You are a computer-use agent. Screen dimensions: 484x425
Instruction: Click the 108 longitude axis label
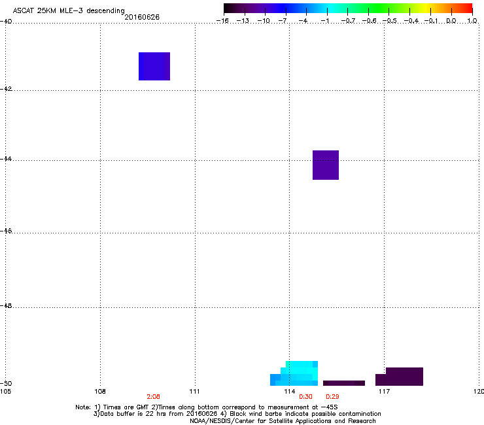click(x=100, y=392)
